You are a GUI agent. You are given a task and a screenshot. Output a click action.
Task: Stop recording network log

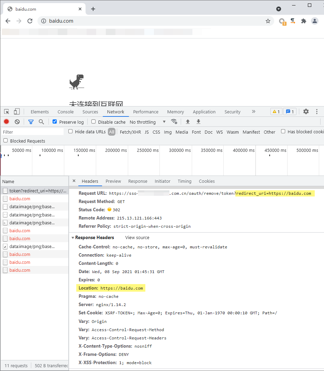coord(7,122)
